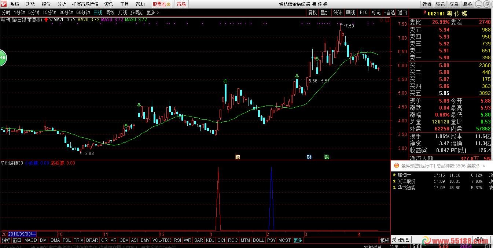Click the red TDX application logo icon

4,4
